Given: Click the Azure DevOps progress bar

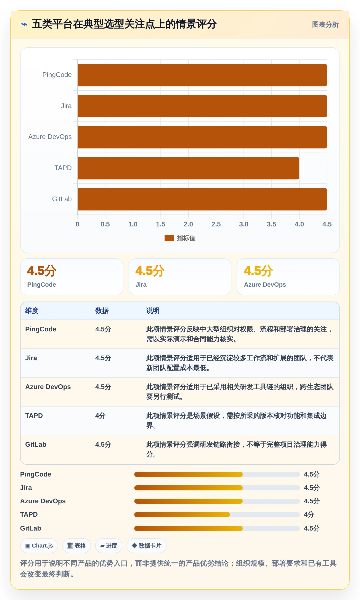Looking at the screenshot, I should point(217,501).
